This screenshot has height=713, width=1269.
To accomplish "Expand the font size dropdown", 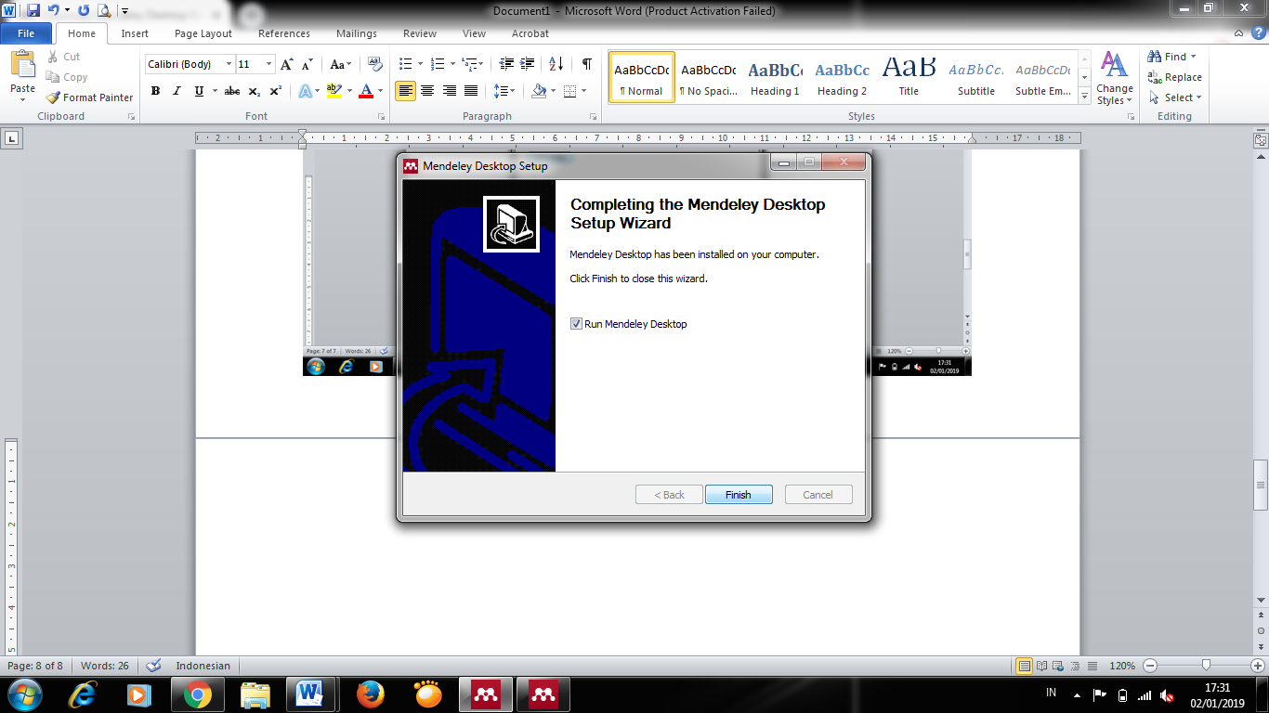I will (269, 64).
